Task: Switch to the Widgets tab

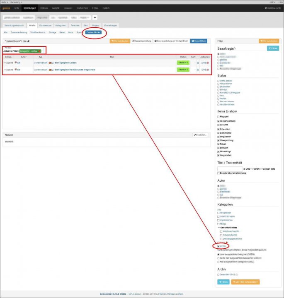Action: [95, 26]
